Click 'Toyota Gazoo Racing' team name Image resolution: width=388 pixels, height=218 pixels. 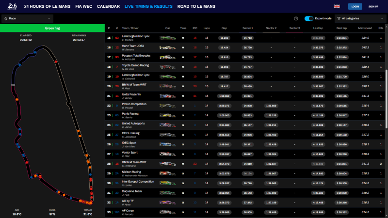135,65
